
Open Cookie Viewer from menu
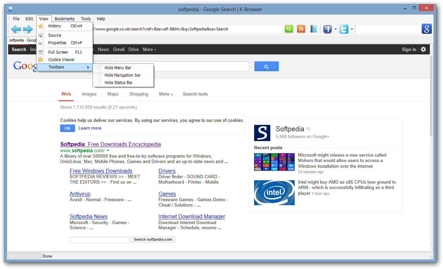(x=65, y=60)
